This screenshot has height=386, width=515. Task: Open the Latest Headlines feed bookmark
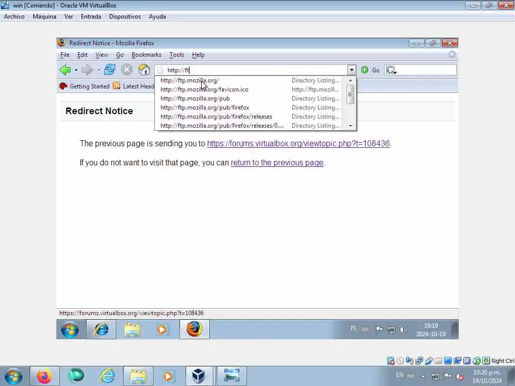[x=133, y=86]
